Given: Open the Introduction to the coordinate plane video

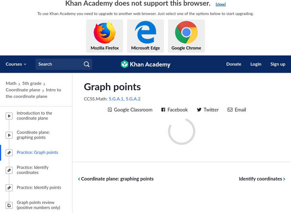Looking at the screenshot, I should pyautogui.click(x=35, y=116).
